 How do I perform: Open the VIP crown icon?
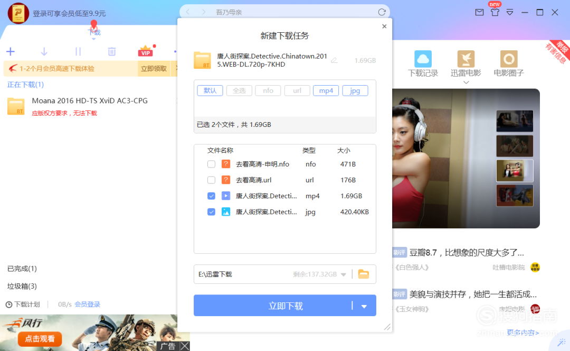pyautogui.click(x=146, y=51)
